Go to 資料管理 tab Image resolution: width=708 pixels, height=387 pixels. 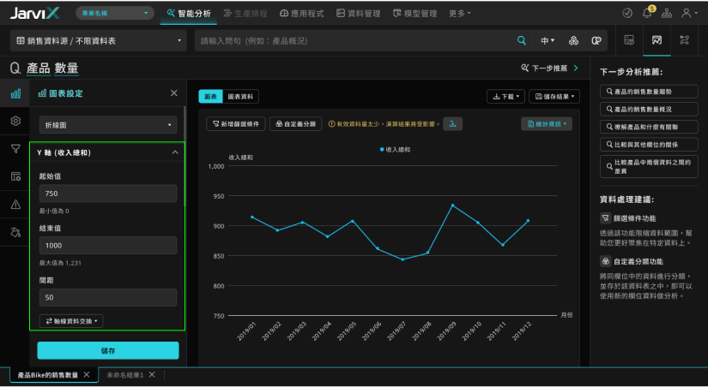[359, 14]
